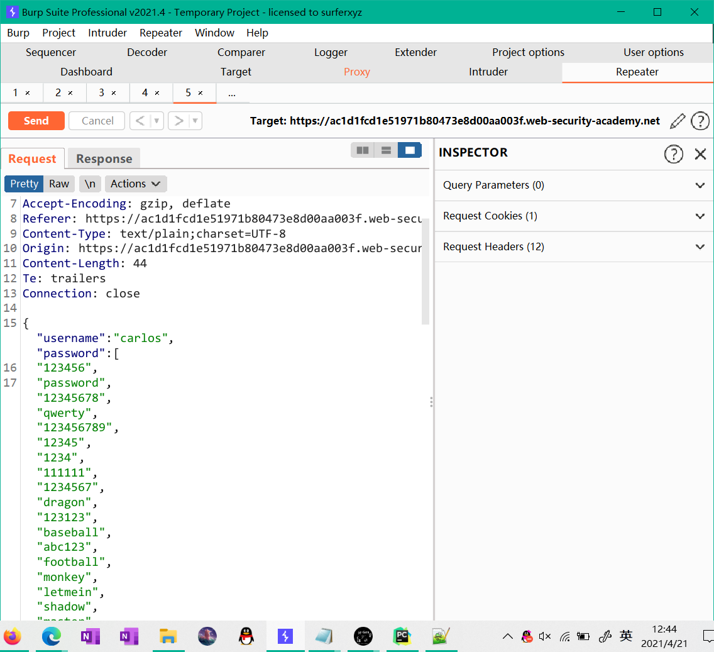Open the Help menu
Screen dimensions: 714x652
pos(257,33)
